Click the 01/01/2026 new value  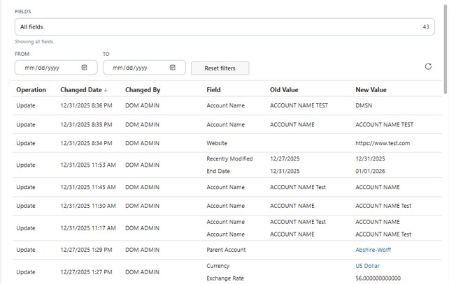coord(370,171)
